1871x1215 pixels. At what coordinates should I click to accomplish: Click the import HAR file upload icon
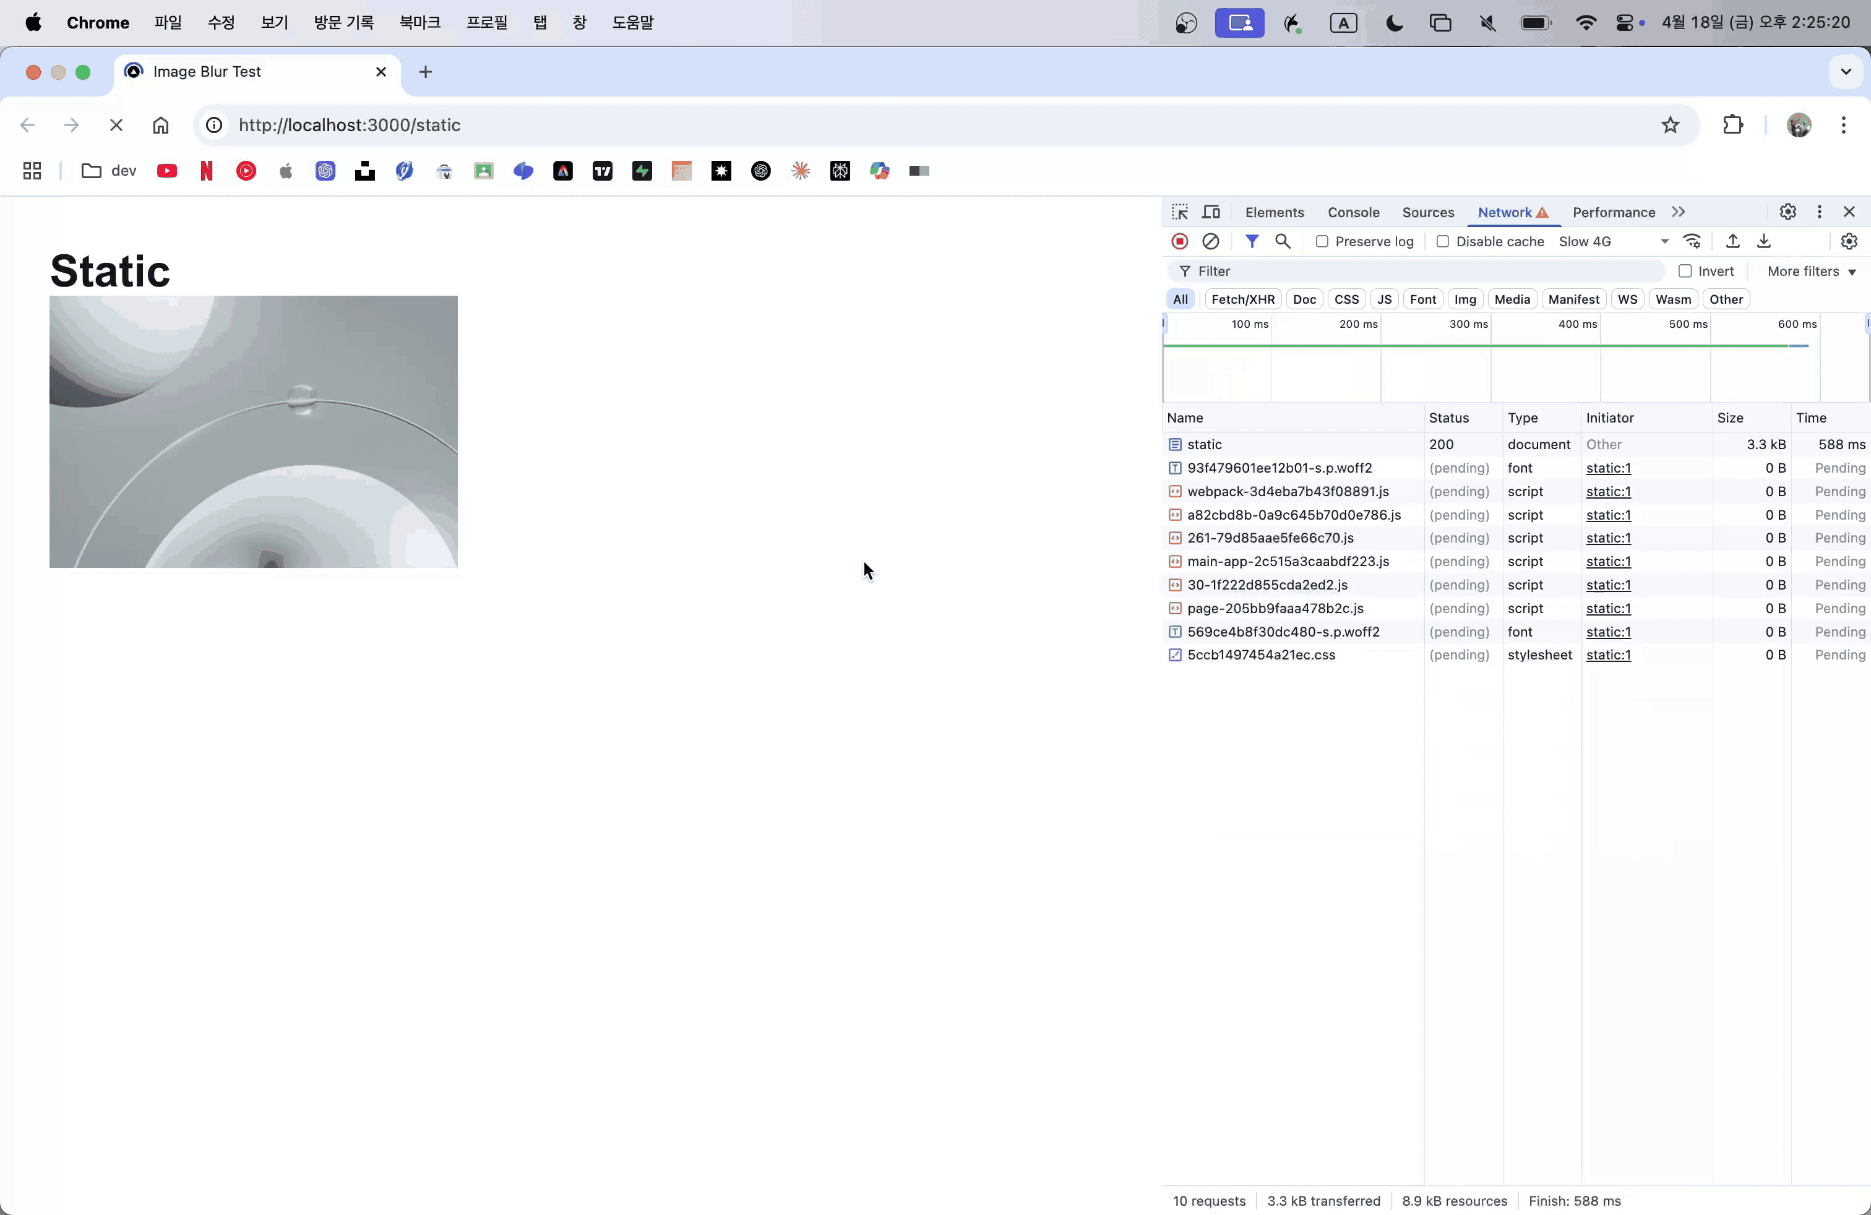1732,241
